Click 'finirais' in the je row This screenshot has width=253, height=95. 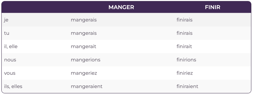pos(184,20)
